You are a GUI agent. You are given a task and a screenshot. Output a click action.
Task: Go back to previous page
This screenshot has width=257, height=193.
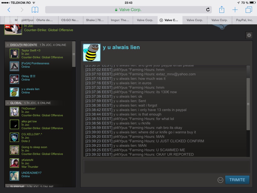(9, 10)
